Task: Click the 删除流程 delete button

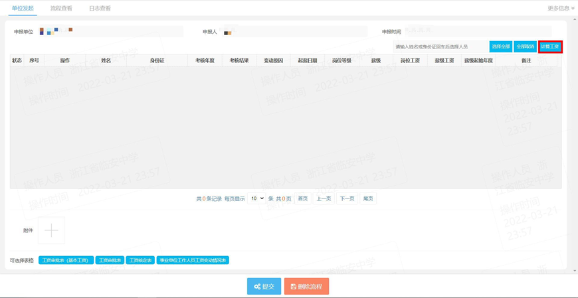Action: click(306, 287)
